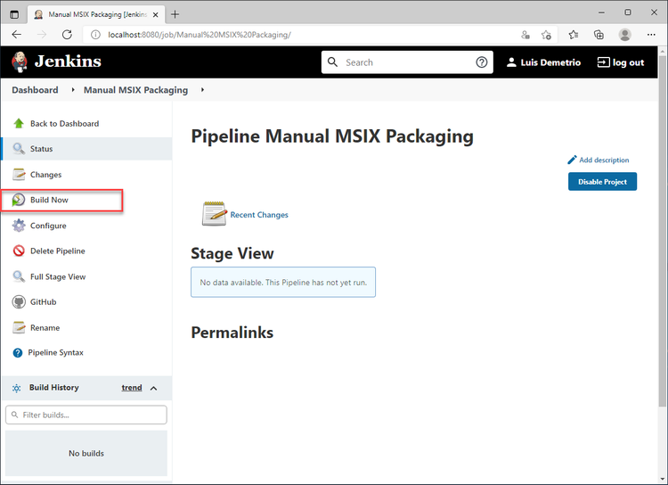
Task: Click the search help question mark icon
Action: (482, 62)
